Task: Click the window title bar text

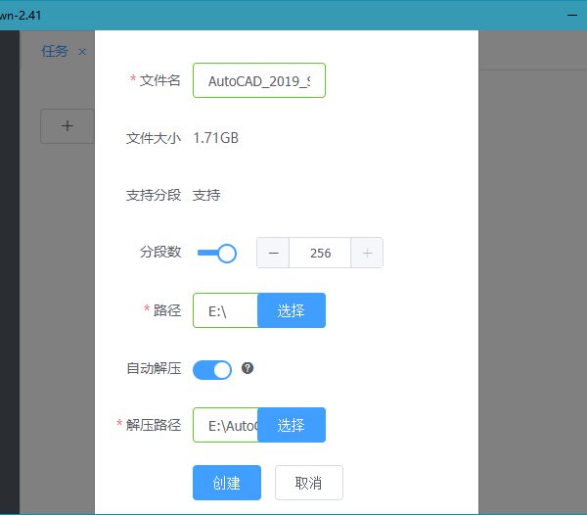Action: pyautogui.click(x=22, y=15)
